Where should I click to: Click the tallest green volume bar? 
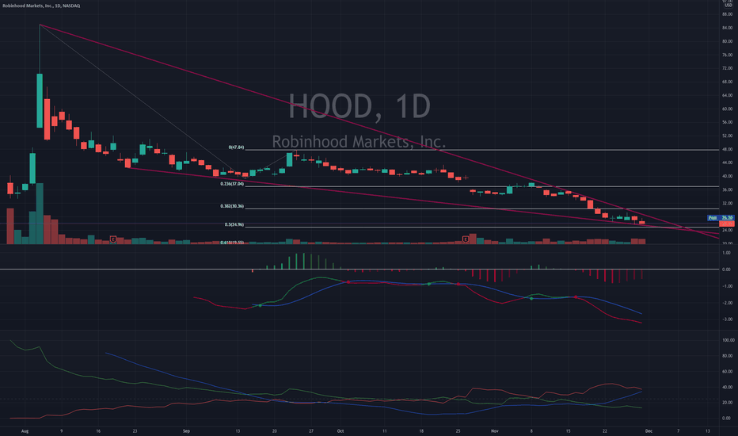pyautogui.click(x=40, y=213)
